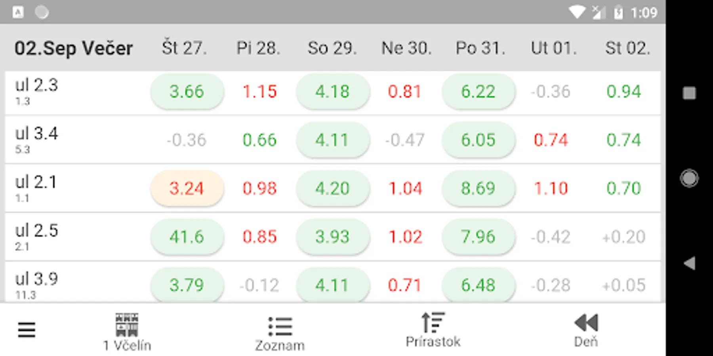Tap the 41.6 value for ul 2.5
The height and width of the screenshot is (356, 713).
pos(187,237)
